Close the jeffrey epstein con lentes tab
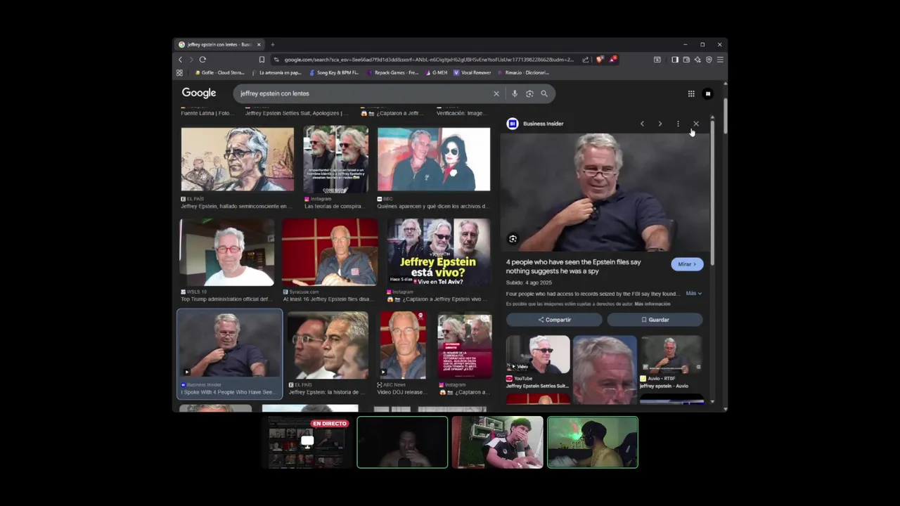The image size is (900, 506). (259, 44)
